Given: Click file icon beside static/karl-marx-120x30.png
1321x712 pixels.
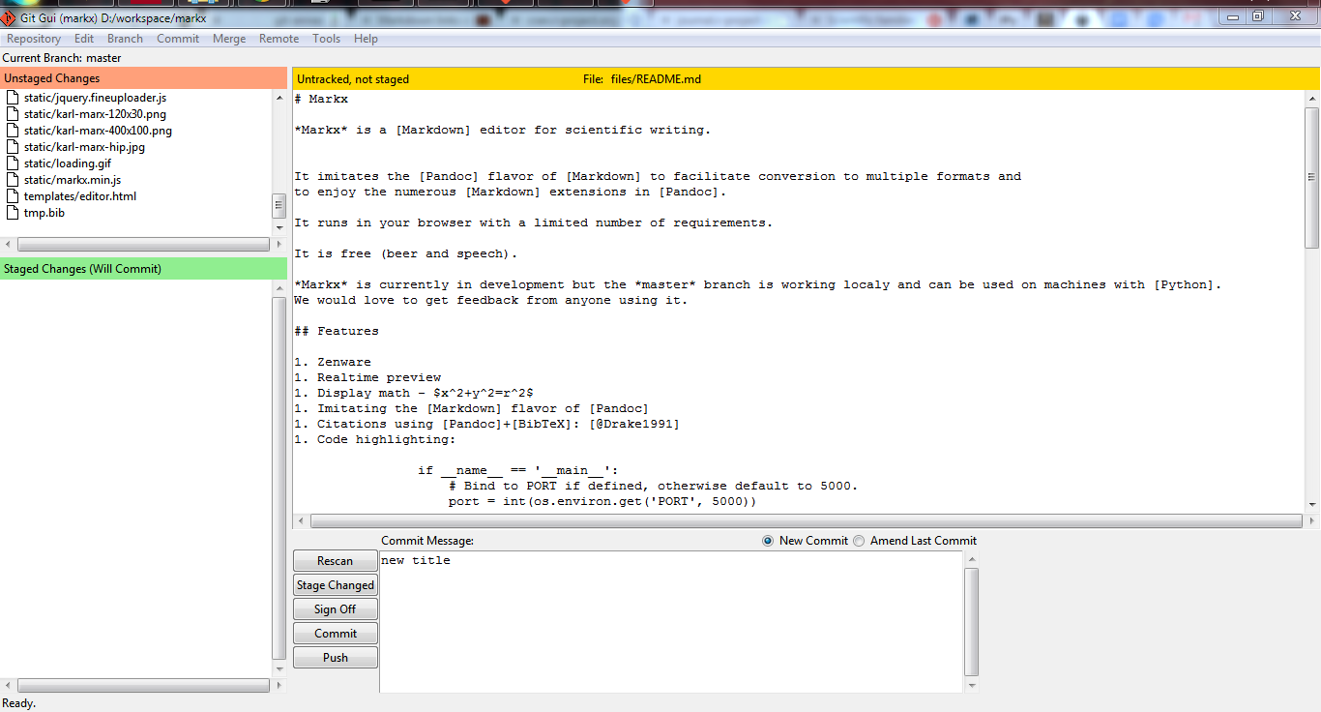Looking at the screenshot, I should coord(13,114).
